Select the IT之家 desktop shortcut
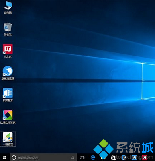Image resolution: width=155 pixels, height=161 pixels. tap(8, 51)
